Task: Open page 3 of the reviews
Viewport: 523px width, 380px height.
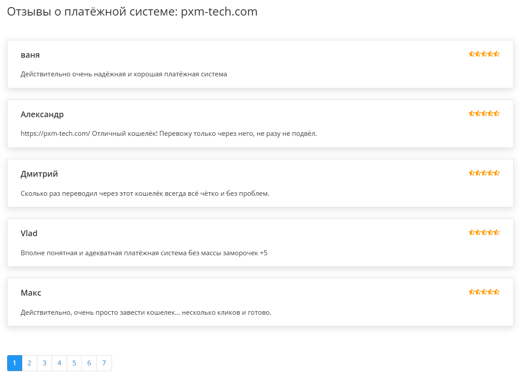Action: tap(44, 363)
